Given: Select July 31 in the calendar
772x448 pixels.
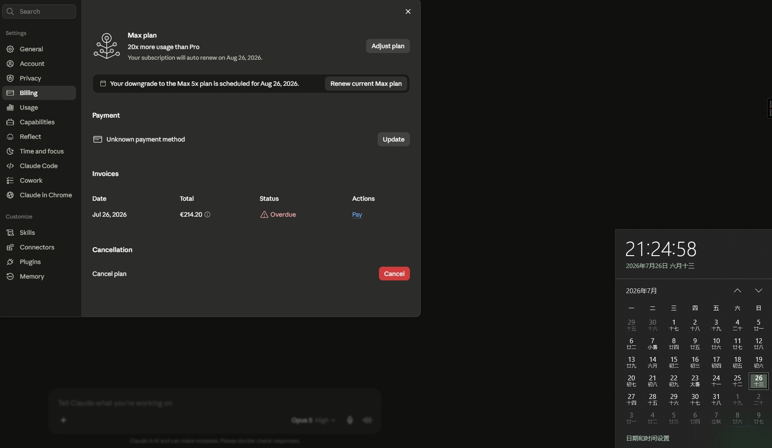Looking at the screenshot, I should click(716, 399).
